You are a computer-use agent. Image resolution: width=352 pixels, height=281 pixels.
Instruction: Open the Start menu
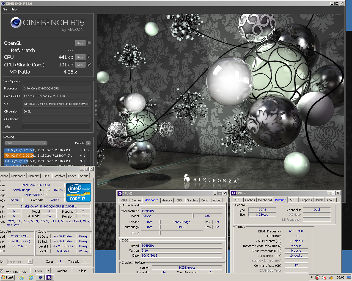click(x=7, y=277)
